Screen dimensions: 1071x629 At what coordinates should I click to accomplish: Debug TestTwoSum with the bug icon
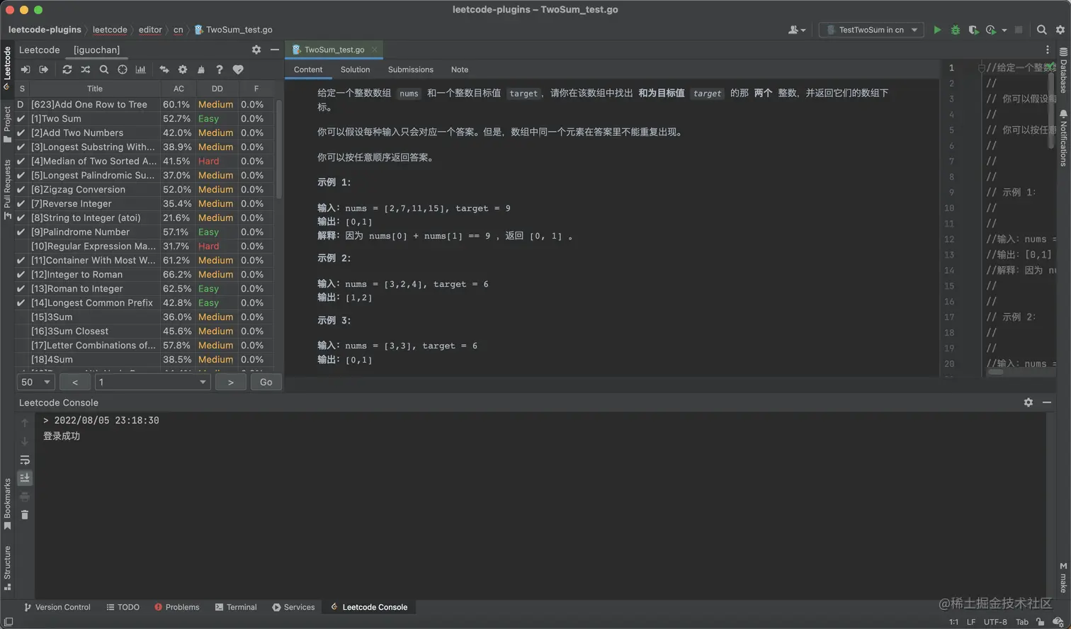tap(956, 30)
